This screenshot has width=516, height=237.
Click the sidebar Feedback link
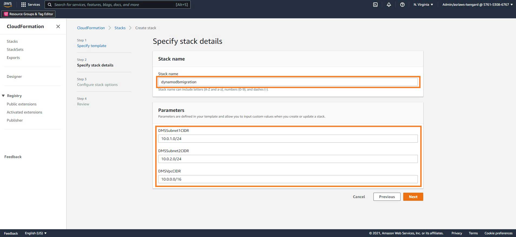(13, 157)
